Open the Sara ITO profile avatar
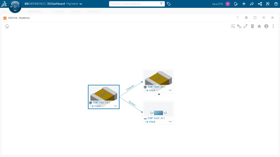 tap(228, 4)
